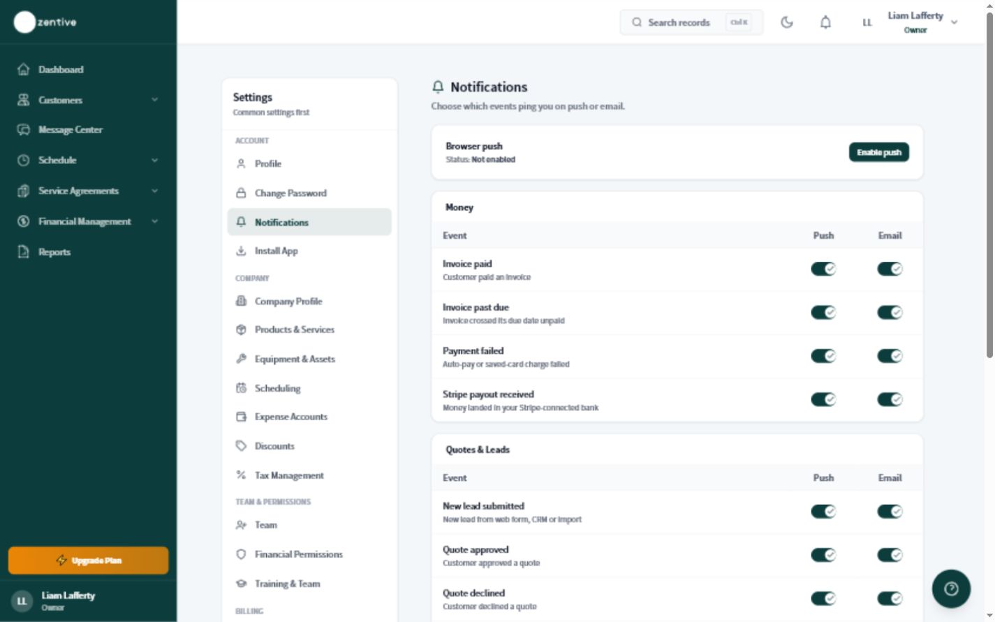
Task: Toggle Quote approved email notification
Action: [x=890, y=555]
